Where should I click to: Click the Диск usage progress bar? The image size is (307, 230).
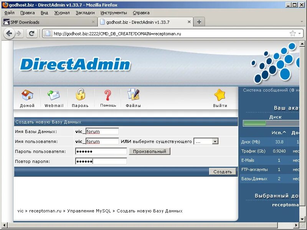(271, 123)
